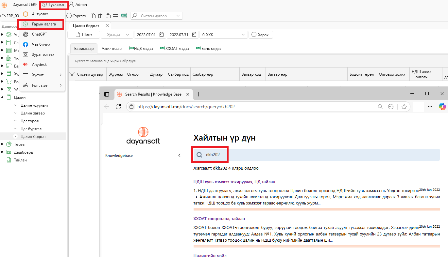Open the browser settings ellipsis menu
Viewport: 448px width, 257px height.
click(x=430, y=107)
